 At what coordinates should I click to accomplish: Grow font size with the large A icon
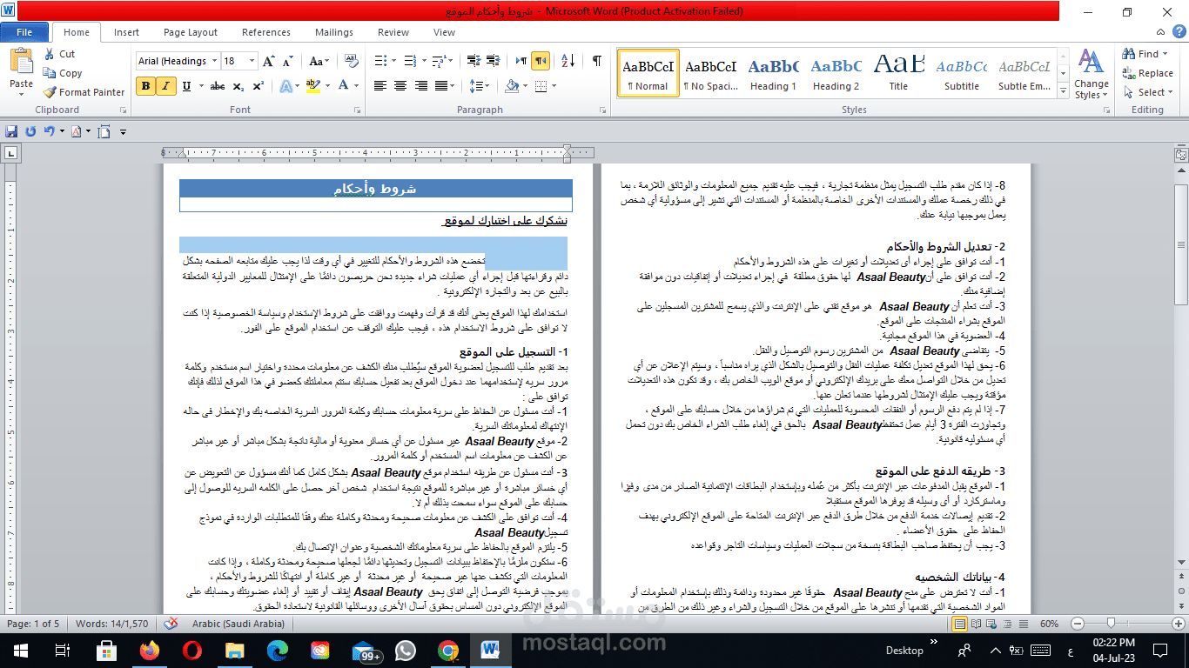[x=268, y=61]
